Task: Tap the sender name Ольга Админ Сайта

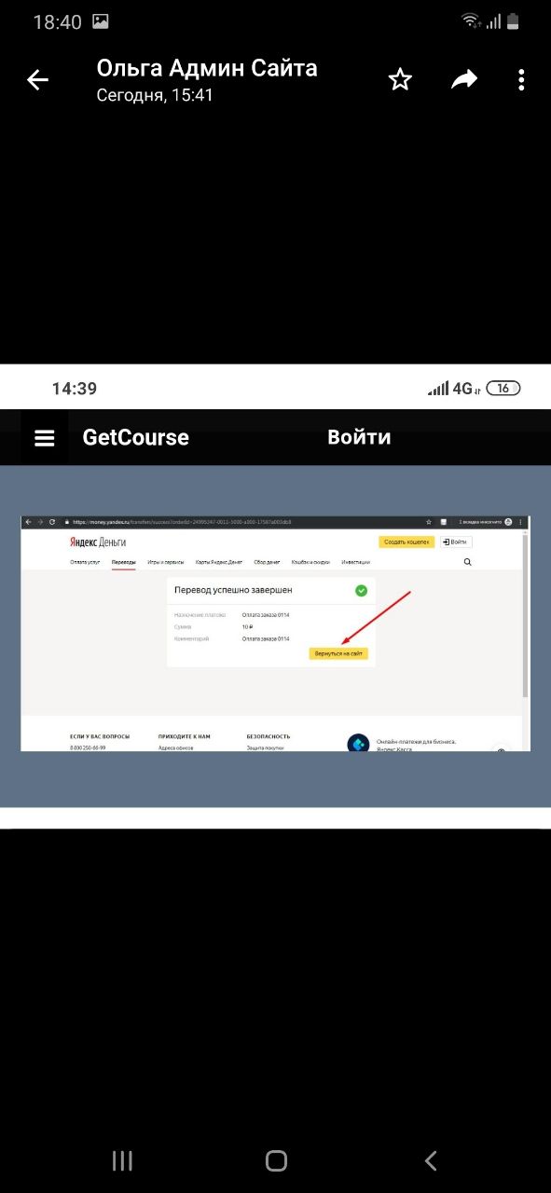Action: (207, 68)
